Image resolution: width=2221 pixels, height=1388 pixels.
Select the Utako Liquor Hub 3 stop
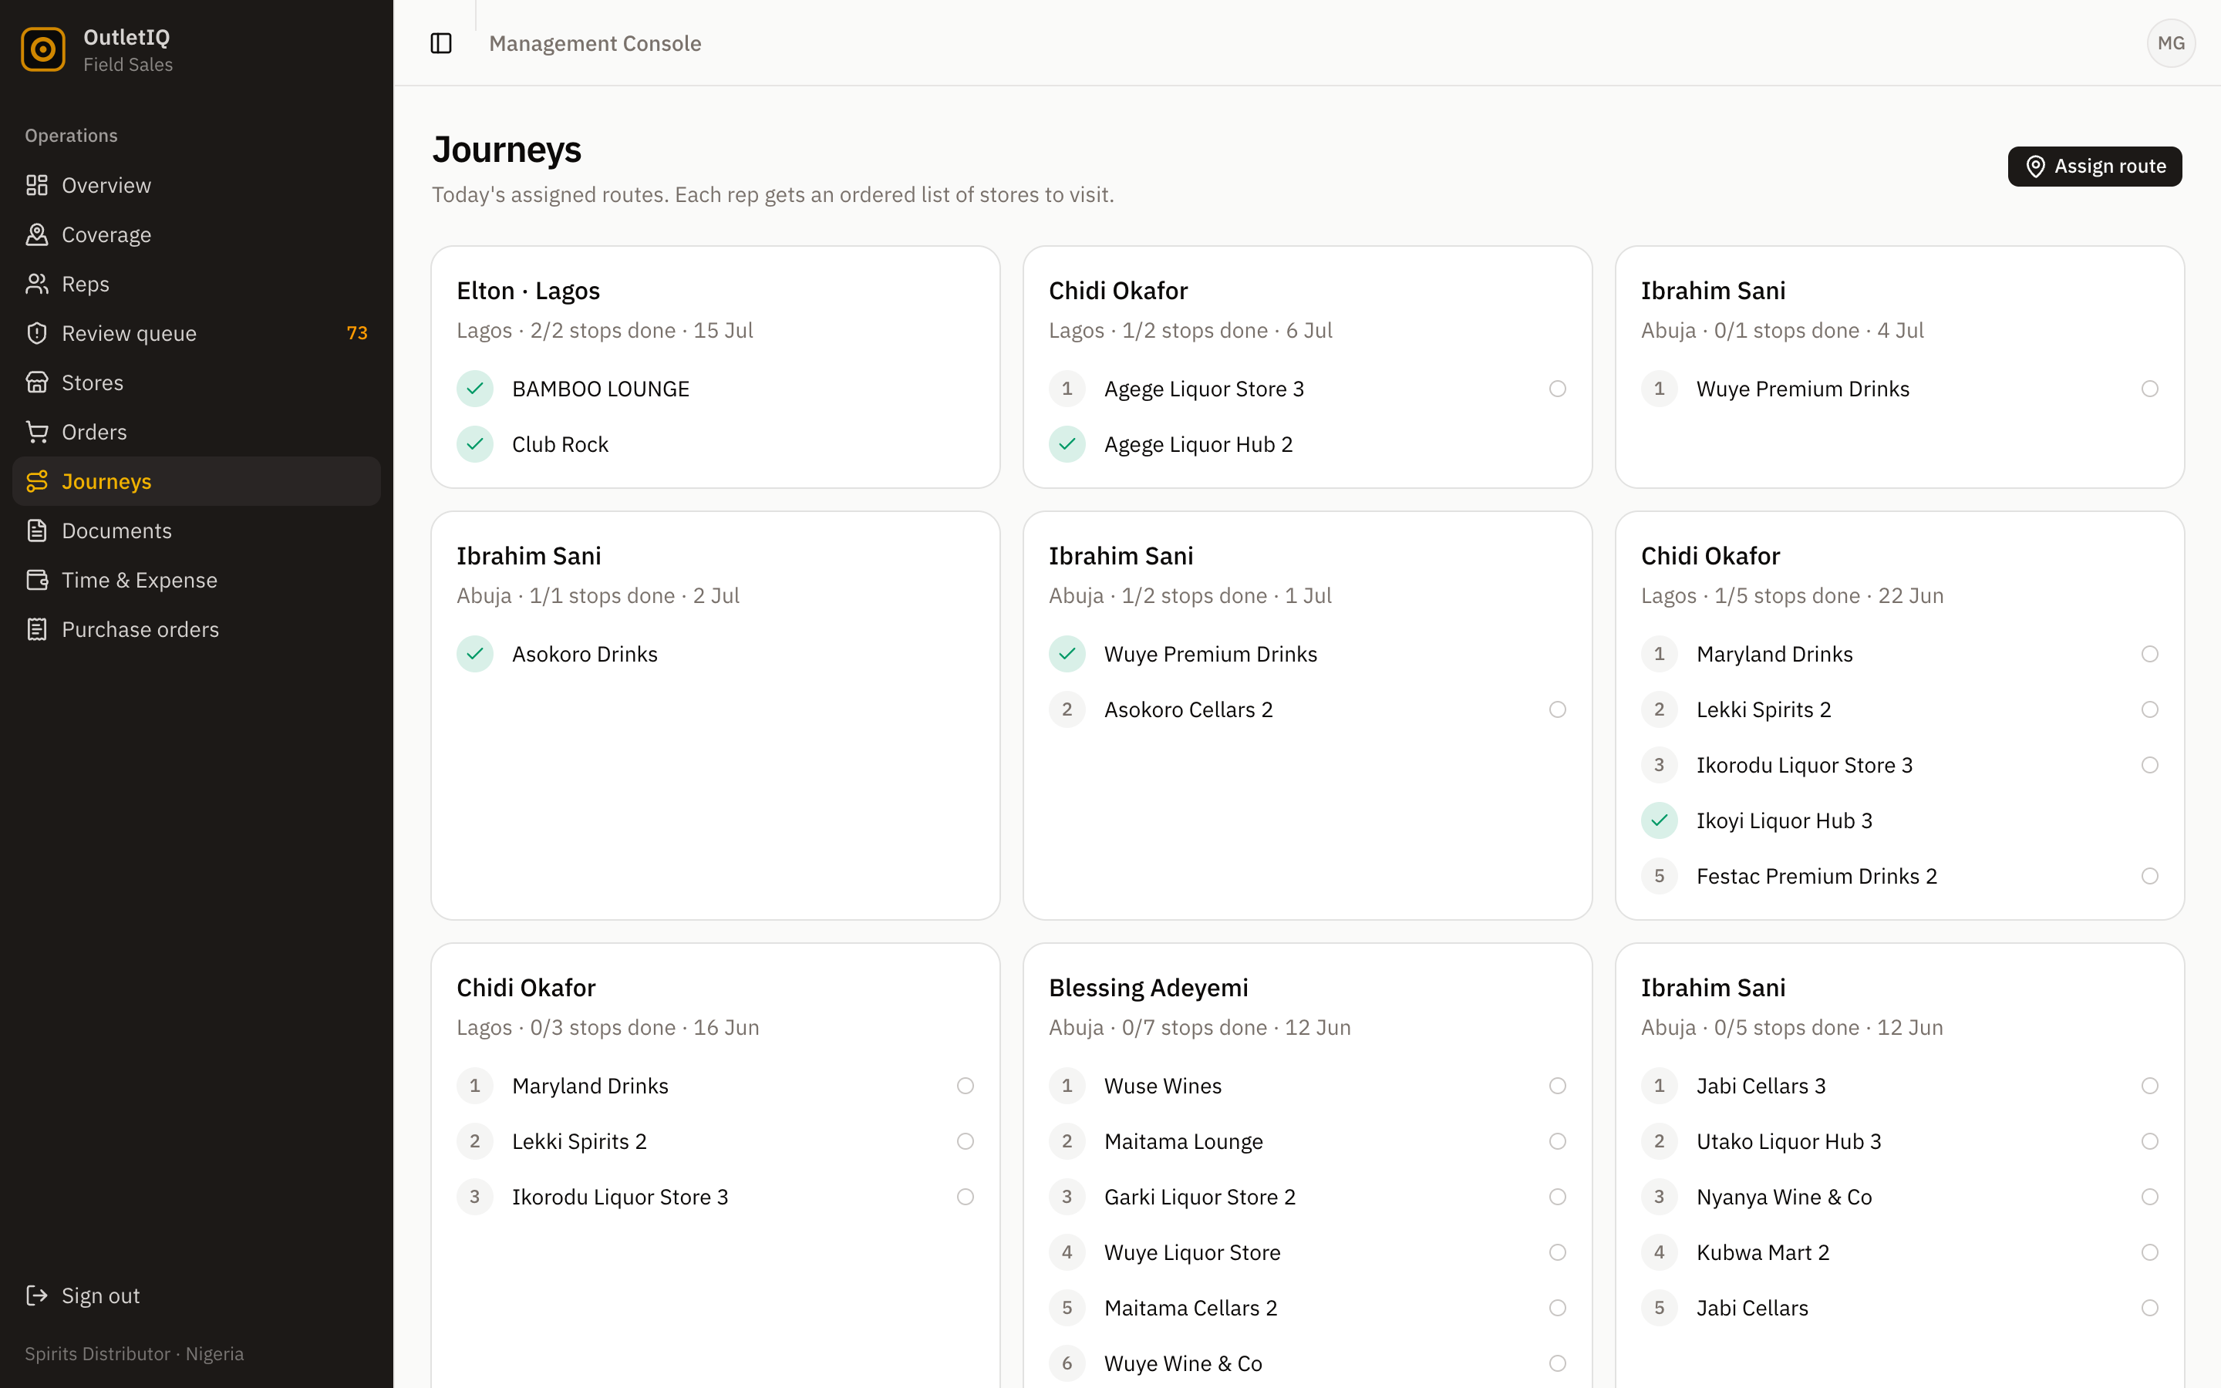coord(1899,1141)
